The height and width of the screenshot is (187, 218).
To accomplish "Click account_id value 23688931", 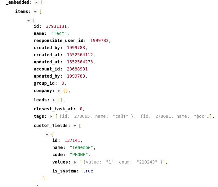I will coord(77,69).
